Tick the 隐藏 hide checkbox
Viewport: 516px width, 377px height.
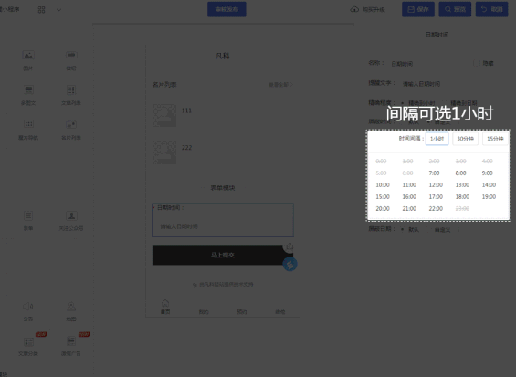point(476,63)
